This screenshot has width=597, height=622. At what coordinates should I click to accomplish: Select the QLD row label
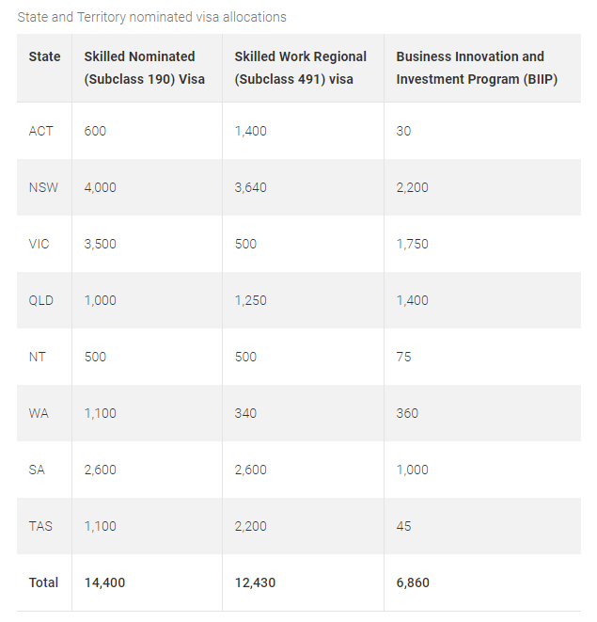click(41, 300)
